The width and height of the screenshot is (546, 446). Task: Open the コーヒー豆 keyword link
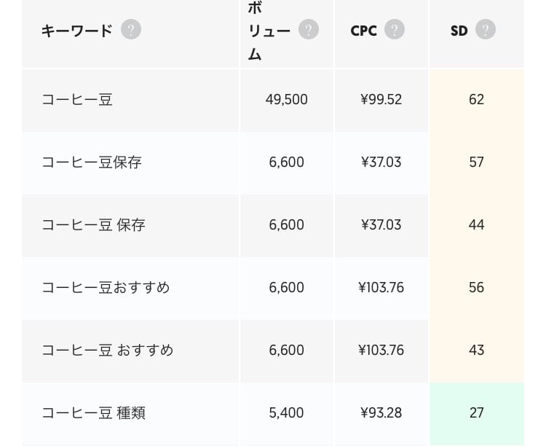pyautogui.click(x=77, y=99)
